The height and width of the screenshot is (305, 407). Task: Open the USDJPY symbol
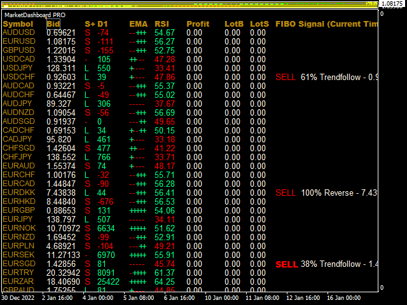pyautogui.click(x=18, y=68)
